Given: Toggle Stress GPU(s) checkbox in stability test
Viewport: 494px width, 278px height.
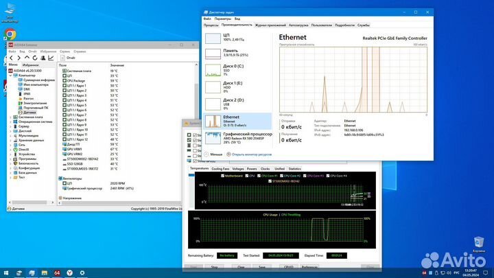Looking at the screenshot, I should (195, 161).
